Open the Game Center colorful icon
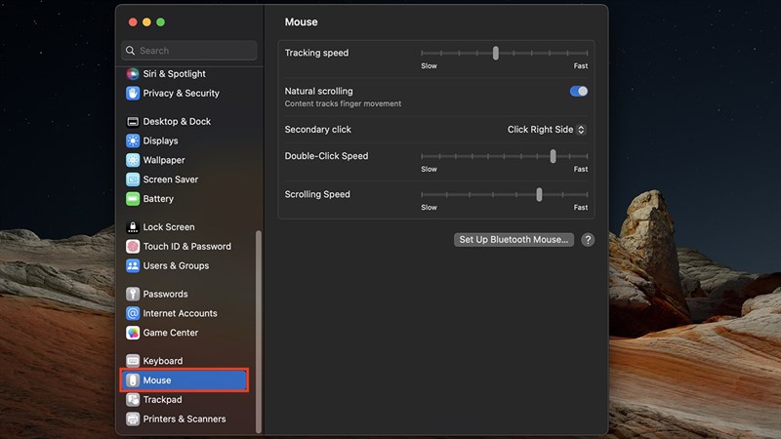Screen dimensions: 781x439 click(x=133, y=333)
